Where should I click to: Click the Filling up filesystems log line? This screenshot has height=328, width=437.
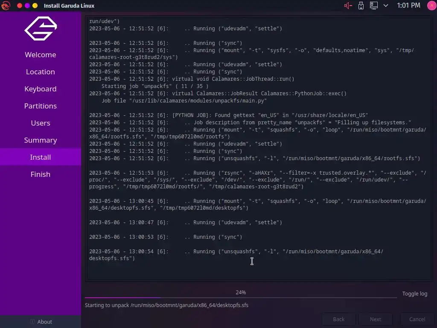pos(250,123)
